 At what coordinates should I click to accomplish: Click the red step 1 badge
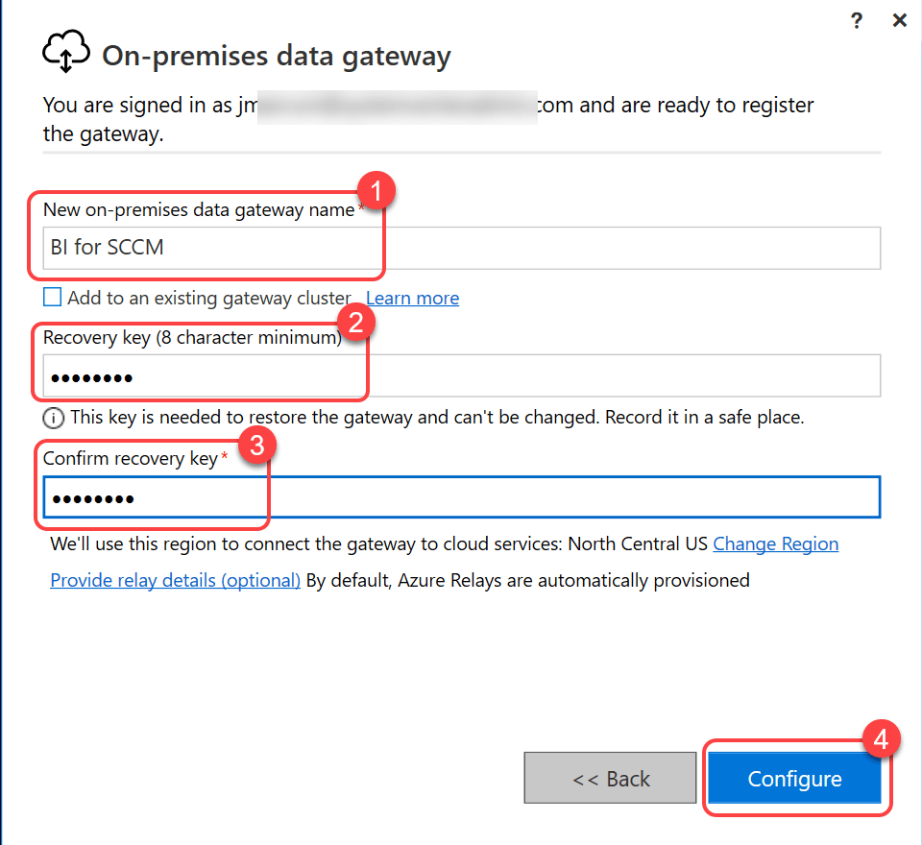(x=376, y=190)
